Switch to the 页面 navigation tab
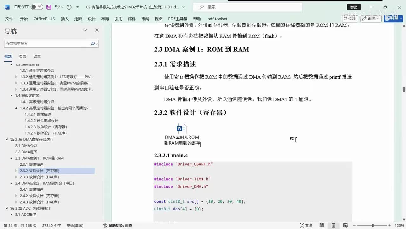Image resolution: width=406 pixels, height=229 pixels. coord(23,57)
